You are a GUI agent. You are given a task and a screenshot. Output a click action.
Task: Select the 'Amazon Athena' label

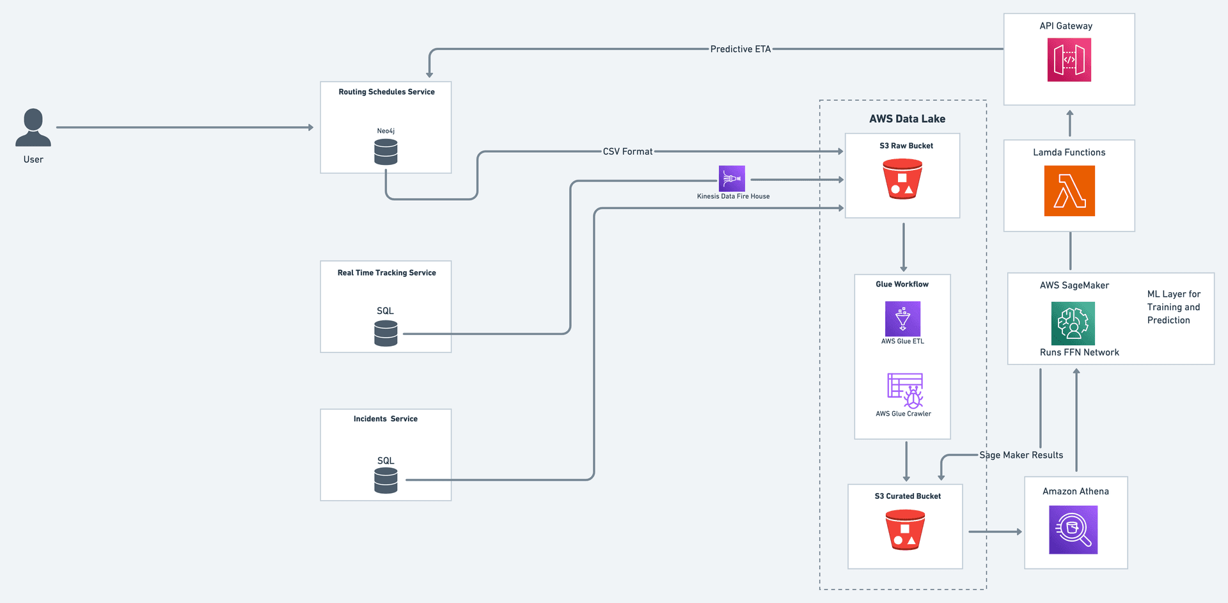click(1076, 491)
